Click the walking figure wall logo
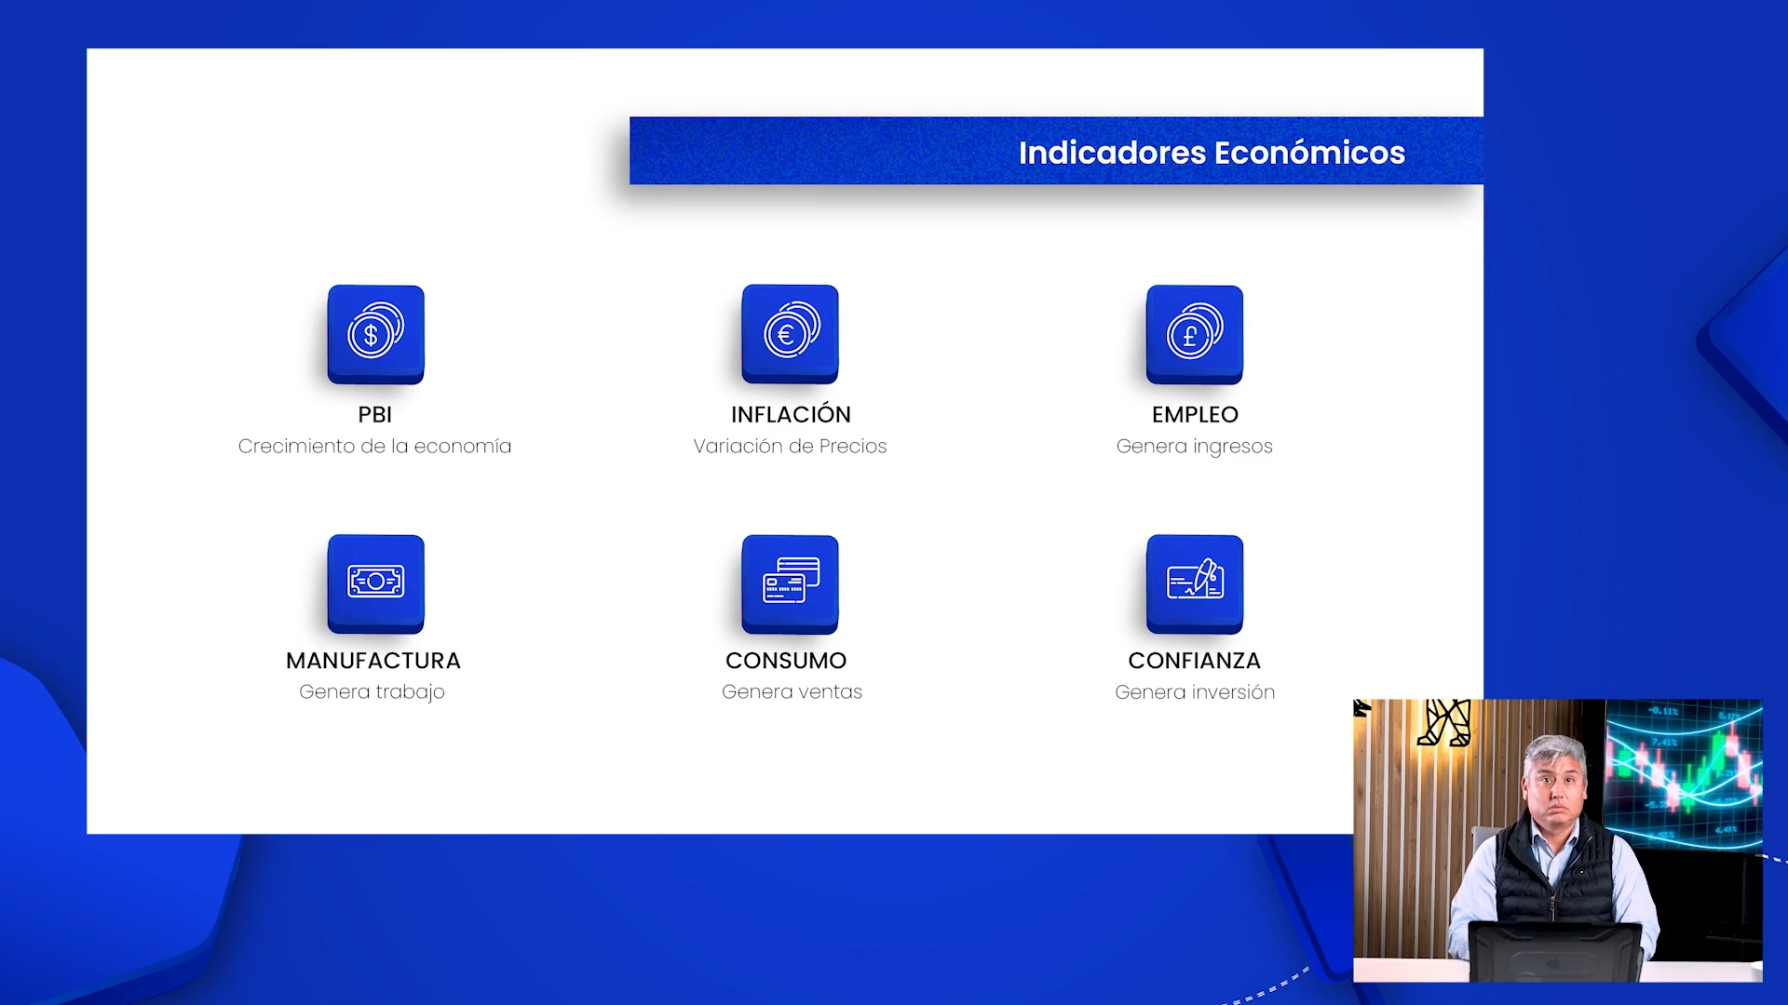Viewport: 1788px width, 1005px height. click(1444, 723)
